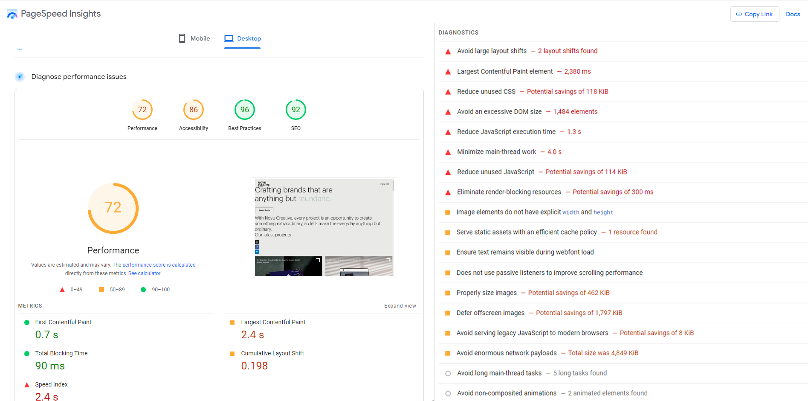
Task: Click the orange 50-89 legend square
Action: pyautogui.click(x=101, y=289)
